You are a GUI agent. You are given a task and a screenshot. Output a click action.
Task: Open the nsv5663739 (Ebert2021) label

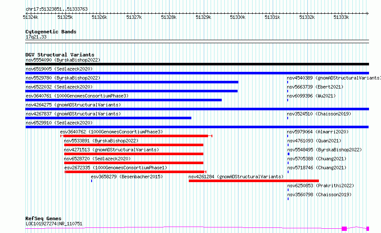[315, 87]
